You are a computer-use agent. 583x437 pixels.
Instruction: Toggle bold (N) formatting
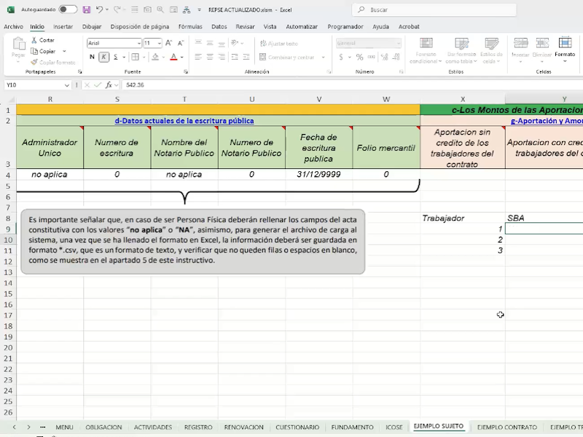pos(93,57)
